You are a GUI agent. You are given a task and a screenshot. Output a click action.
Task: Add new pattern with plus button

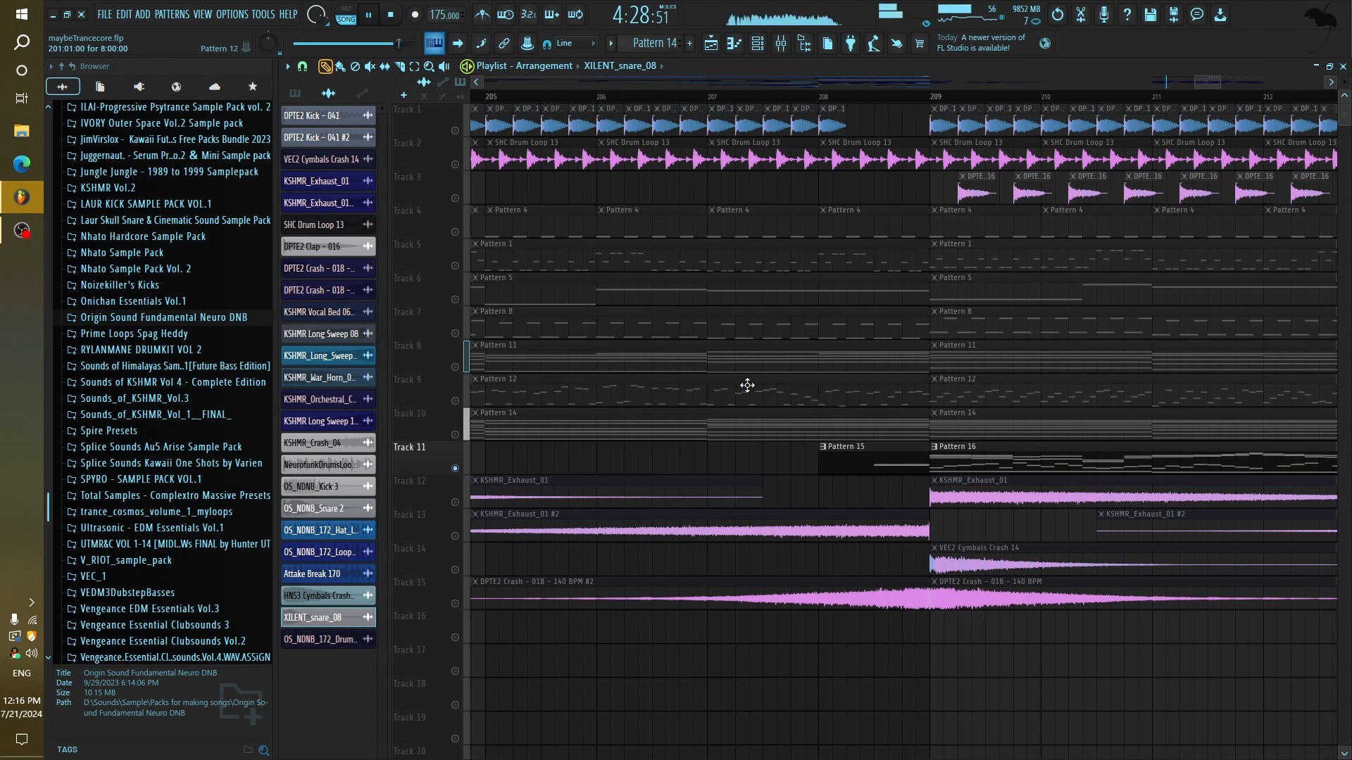[x=689, y=44]
